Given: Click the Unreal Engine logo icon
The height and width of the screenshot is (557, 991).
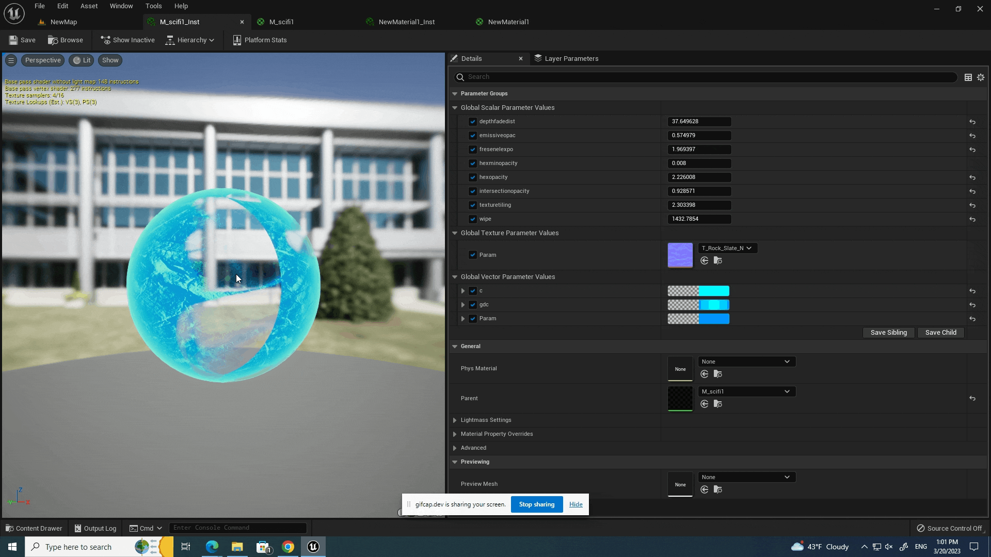Looking at the screenshot, I should point(14,13).
